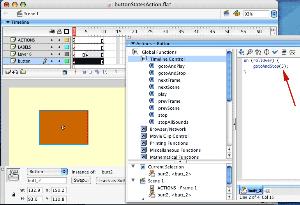Open the 93% zoom dropdown
The image size is (300, 205).
click(274, 14)
